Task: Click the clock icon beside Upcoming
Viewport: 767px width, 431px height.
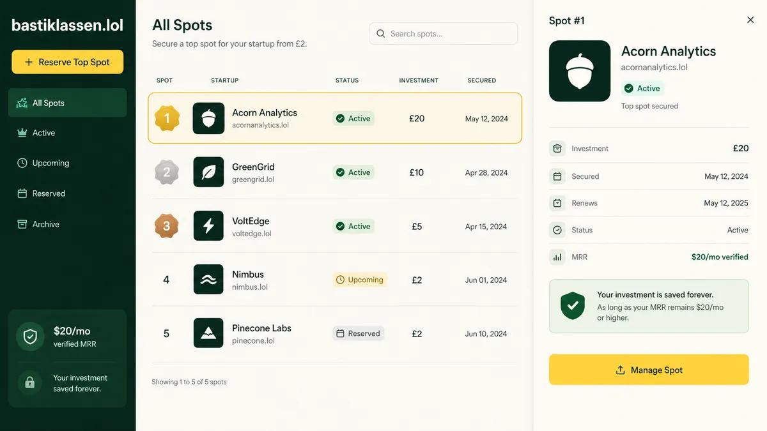Action: (22, 163)
